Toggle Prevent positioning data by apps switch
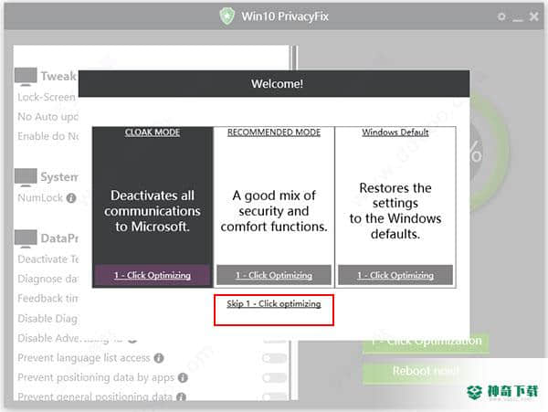548x412 pixels. (x=274, y=378)
